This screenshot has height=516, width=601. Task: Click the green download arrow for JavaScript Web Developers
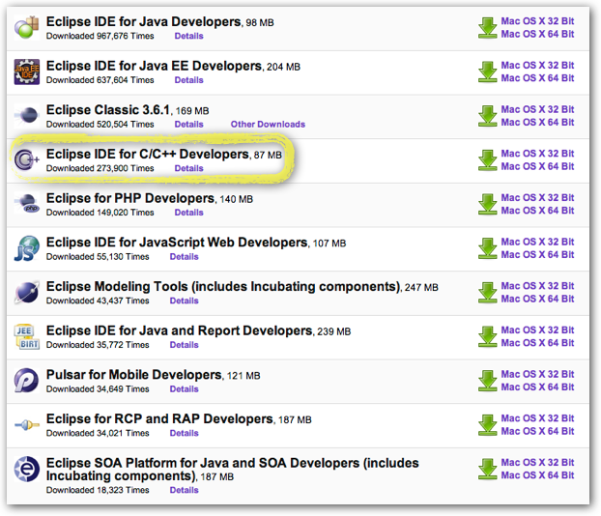click(x=488, y=248)
